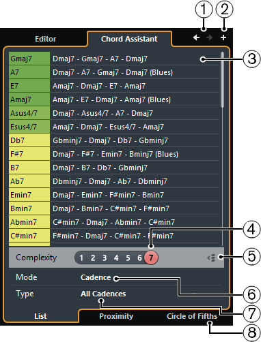This screenshot has width=261, height=342.
Task: Set complexity level to 3
Action: point(105,258)
